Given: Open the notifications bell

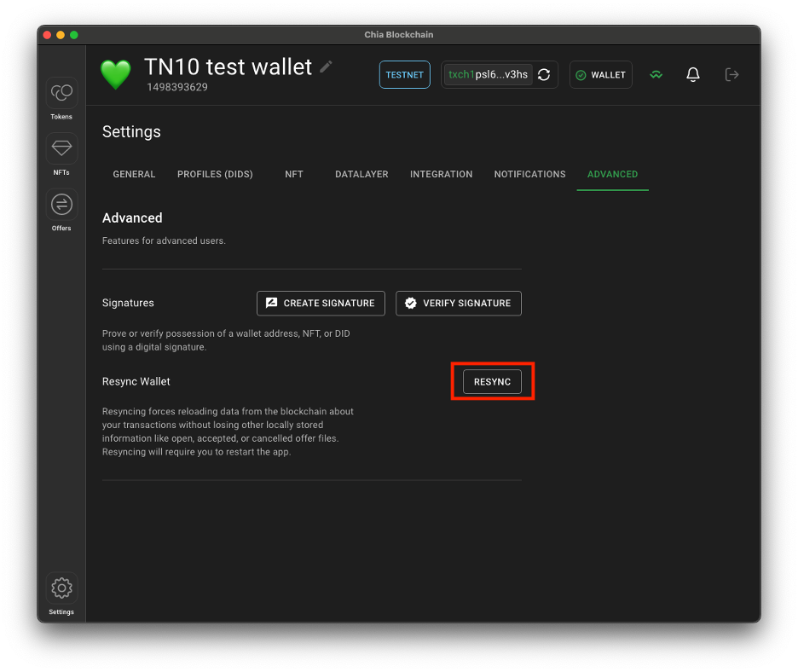Looking at the screenshot, I should (x=692, y=75).
